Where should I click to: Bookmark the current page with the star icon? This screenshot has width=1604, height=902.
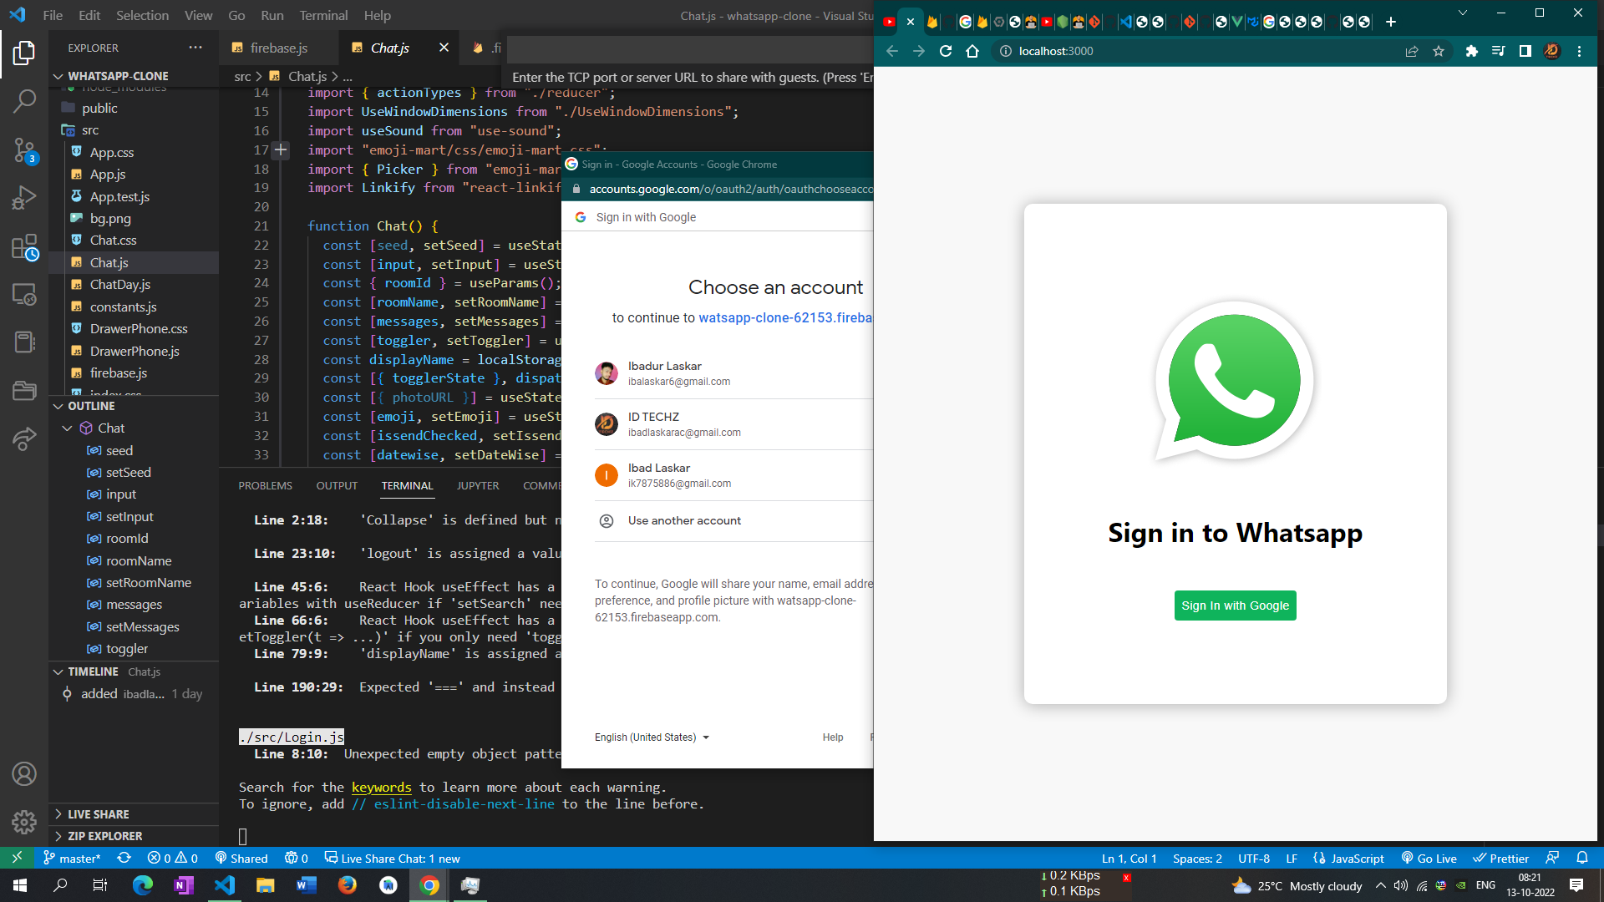pos(1439,51)
